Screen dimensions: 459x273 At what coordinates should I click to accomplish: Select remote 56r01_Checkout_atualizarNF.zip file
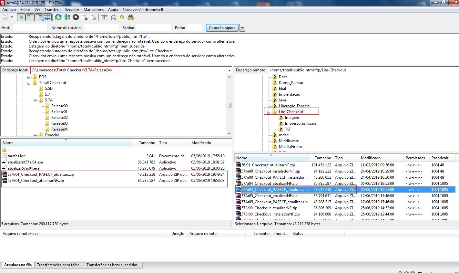tap(268, 165)
